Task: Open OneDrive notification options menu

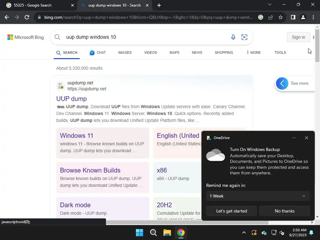Action: pyautogui.click(x=294, y=138)
